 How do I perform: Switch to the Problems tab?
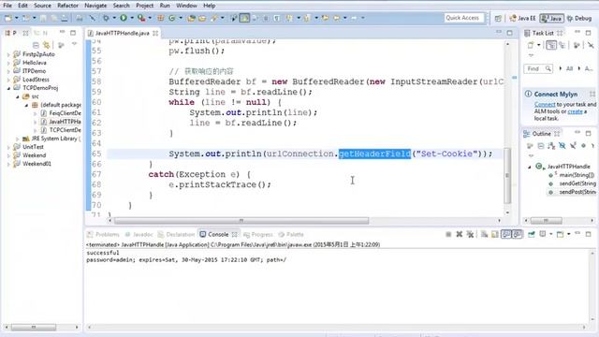[x=103, y=234]
